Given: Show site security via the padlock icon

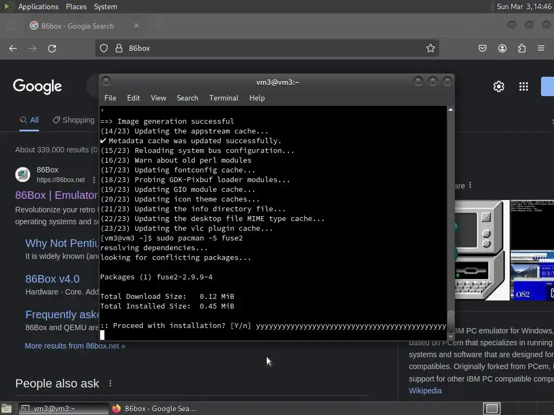Looking at the screenshot, I should click(119, 48).
